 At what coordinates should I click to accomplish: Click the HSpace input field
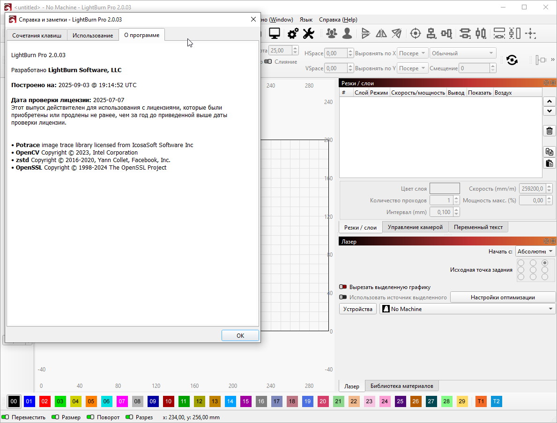pos(336,53)
